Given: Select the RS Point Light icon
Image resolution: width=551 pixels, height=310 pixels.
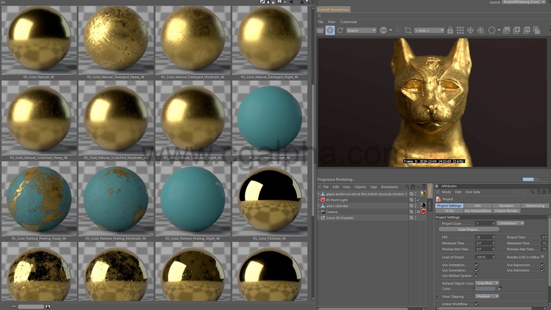Looking at the screenshot, I should (323, 200).
